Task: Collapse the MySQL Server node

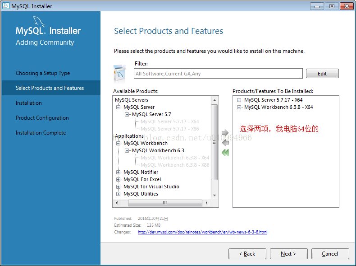Action: 118,107
